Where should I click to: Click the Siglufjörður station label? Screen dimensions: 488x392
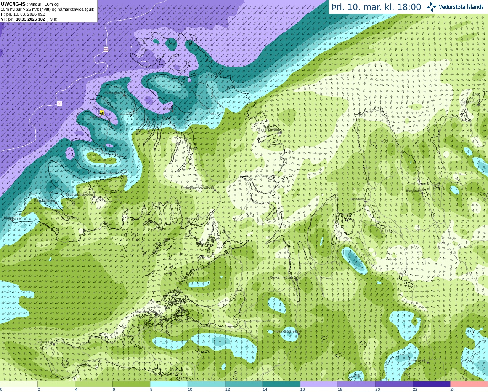tap(469, 102)
